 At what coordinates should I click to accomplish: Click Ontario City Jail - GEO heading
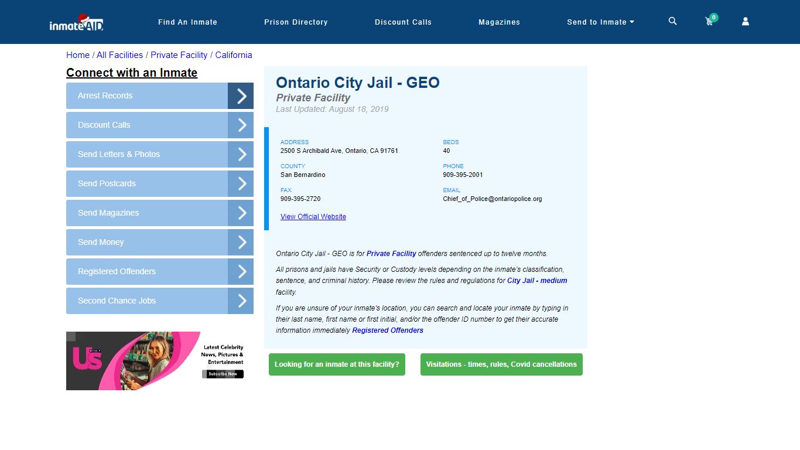pos(358,83)
